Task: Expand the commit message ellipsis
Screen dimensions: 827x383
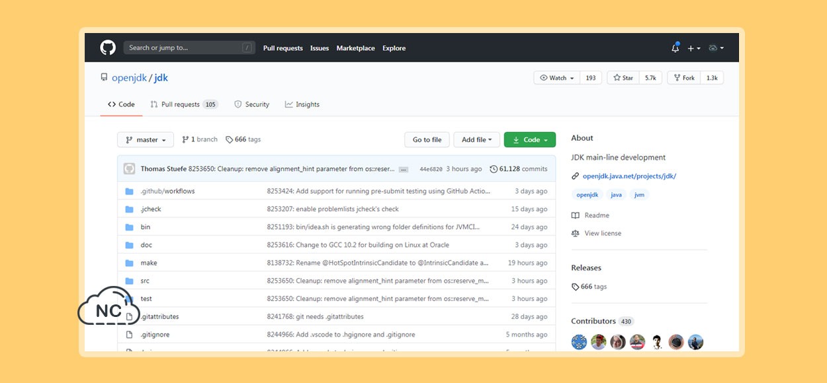Action: (404, 170)
